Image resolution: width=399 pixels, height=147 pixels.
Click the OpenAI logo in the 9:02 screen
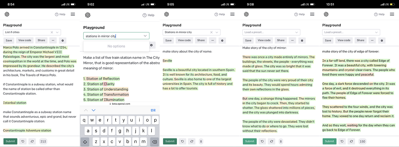(88, 15)
